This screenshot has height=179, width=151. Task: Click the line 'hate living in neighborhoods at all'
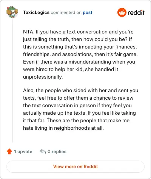(x=63, y=128)
